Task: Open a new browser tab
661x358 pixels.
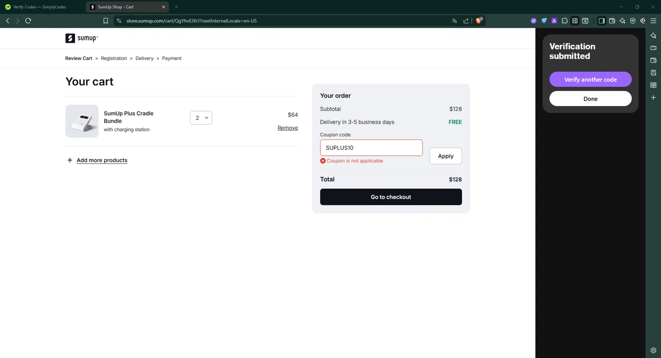Action: pos(176,7)
